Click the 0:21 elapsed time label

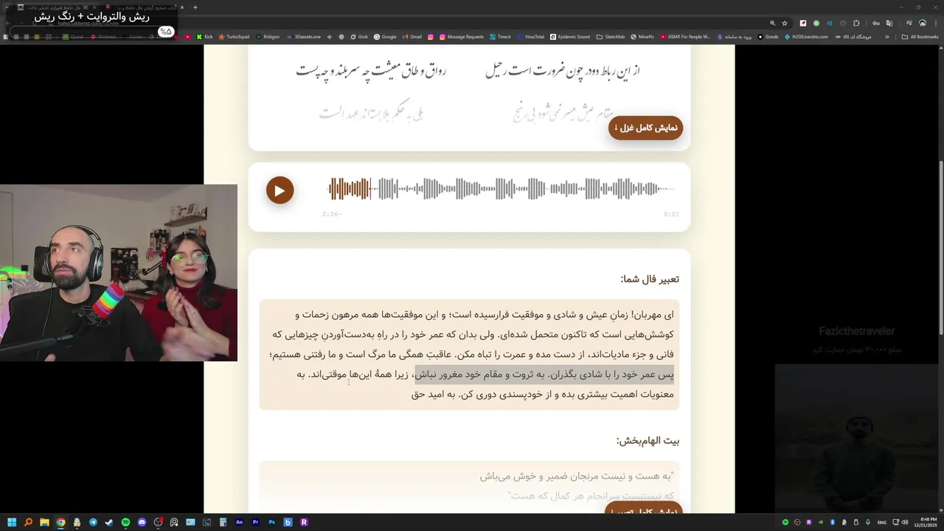pyautogui.click(x=671, y=214)
